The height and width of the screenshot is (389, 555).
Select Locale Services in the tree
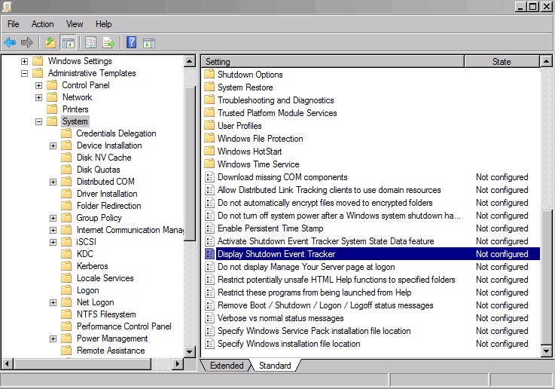[105, 277]
